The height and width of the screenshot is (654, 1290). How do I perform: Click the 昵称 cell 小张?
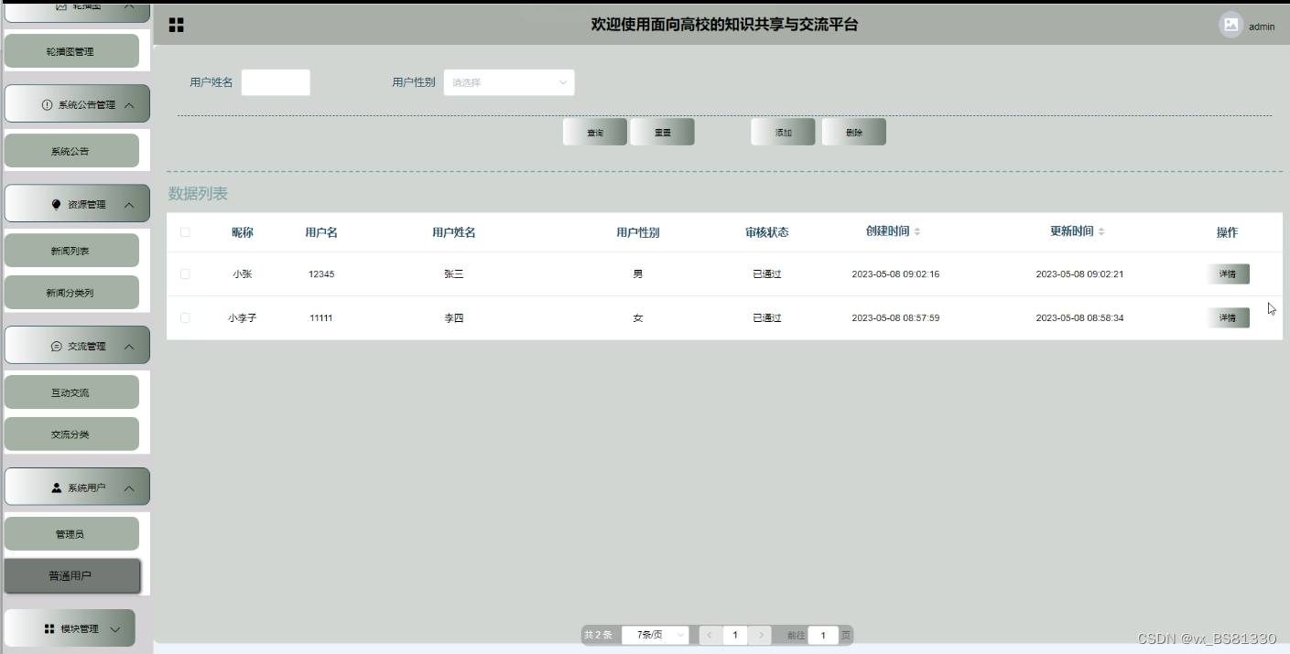(x=243, y=274)
